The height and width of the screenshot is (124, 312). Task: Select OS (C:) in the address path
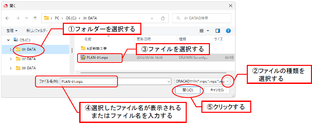coord(71,18)
